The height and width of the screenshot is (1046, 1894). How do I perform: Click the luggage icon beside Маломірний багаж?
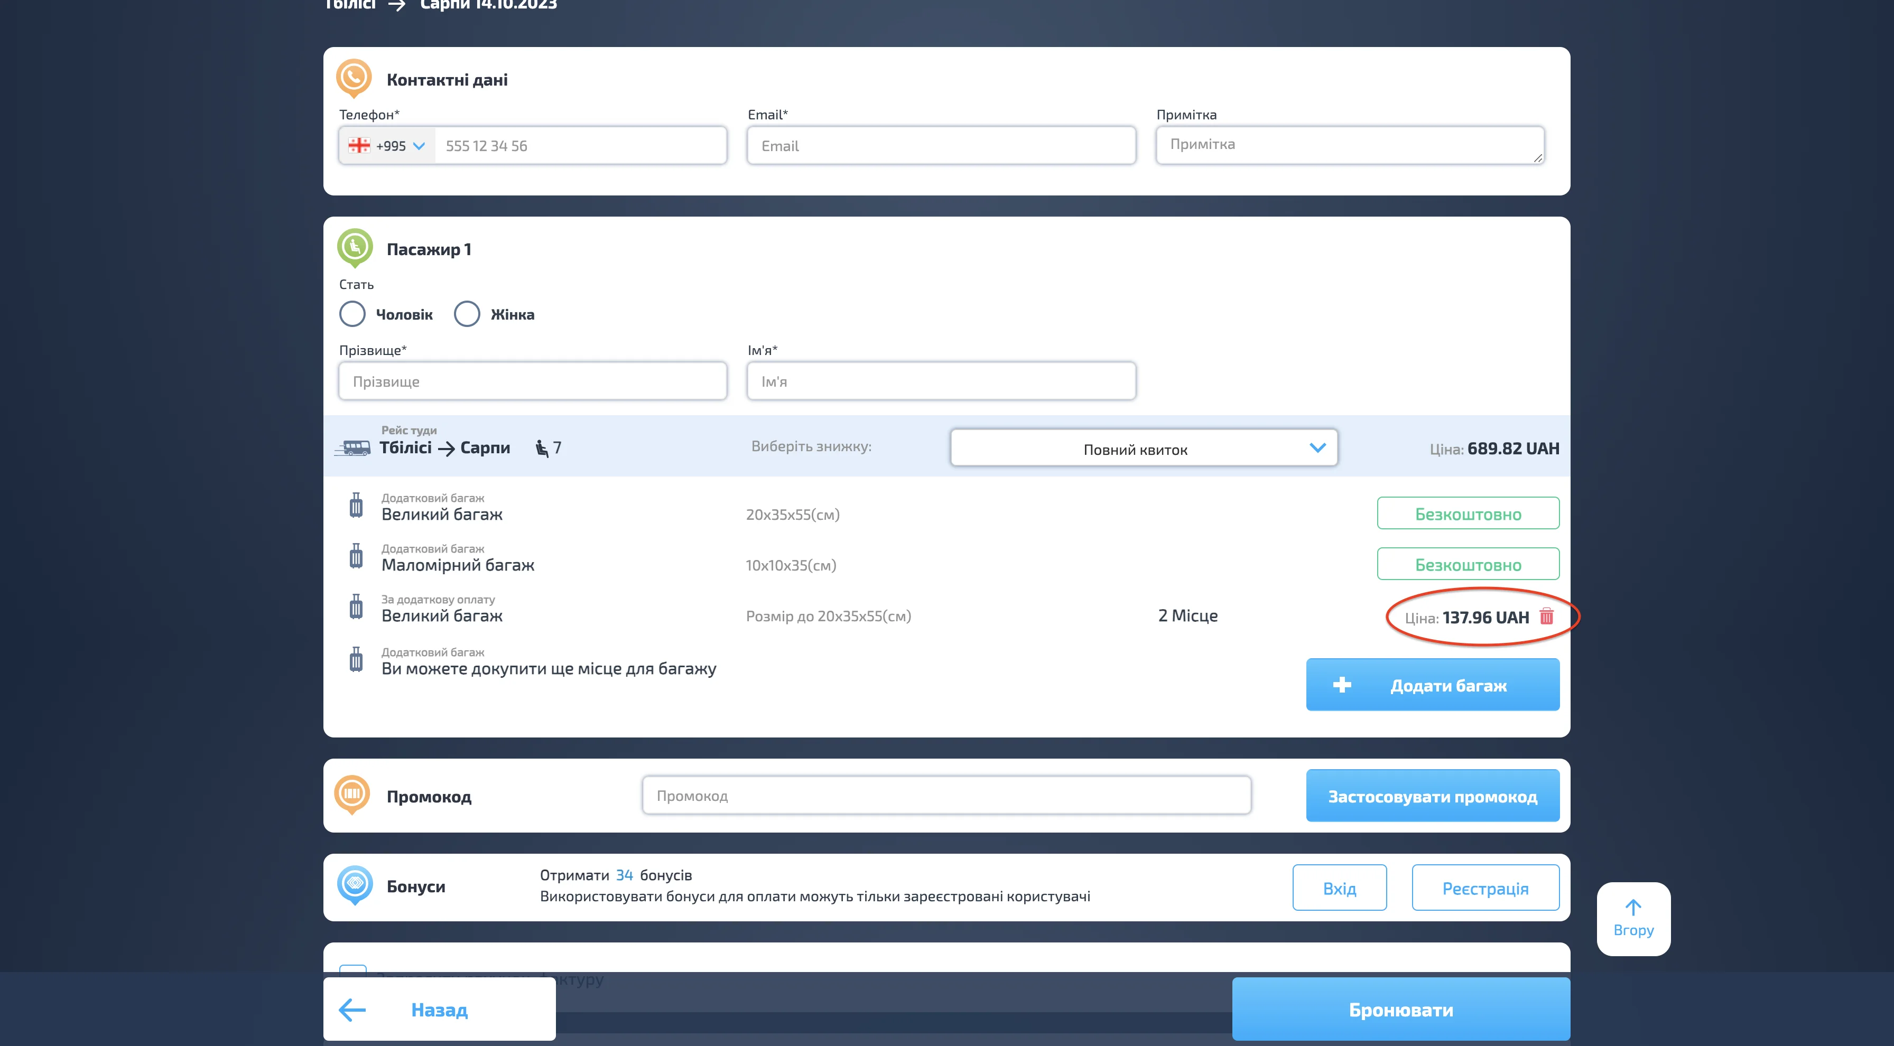point(356,556)
